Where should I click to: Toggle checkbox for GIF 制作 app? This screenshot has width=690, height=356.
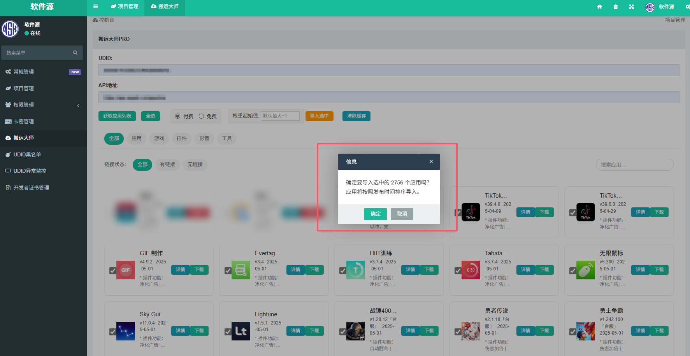pyautogui.click(x=113, y=270)
